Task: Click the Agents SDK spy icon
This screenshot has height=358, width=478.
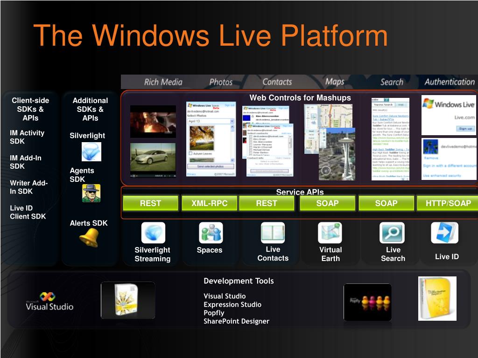Action: pyautogui.click(x=91, y=193)
